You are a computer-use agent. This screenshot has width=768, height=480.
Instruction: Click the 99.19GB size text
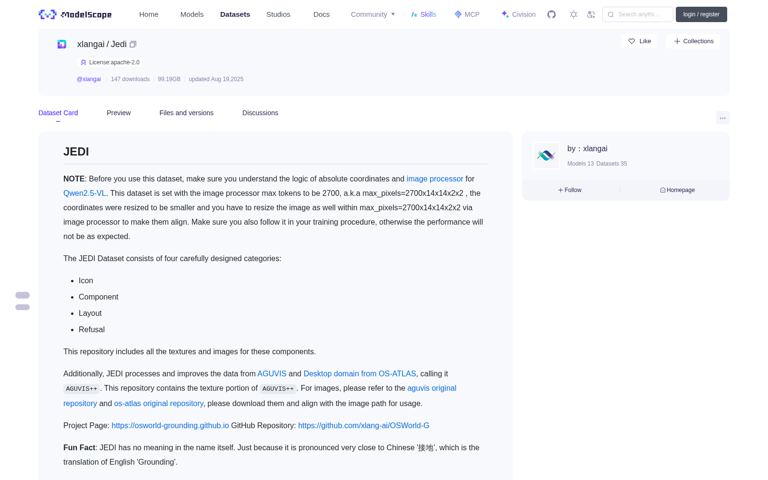pos(169,79)
